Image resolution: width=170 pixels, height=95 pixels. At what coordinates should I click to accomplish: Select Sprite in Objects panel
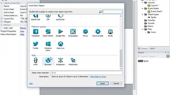(143, 61)
